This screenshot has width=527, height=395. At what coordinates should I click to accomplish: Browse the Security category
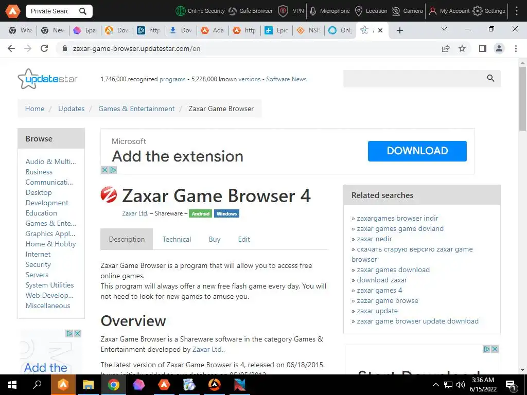tap(38, 264)
